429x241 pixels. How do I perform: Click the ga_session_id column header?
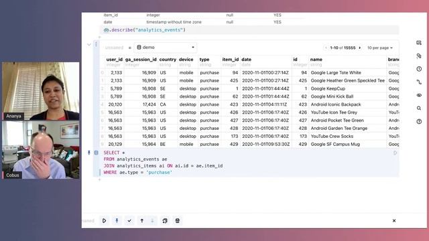click(141, 60)
